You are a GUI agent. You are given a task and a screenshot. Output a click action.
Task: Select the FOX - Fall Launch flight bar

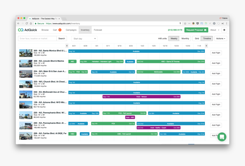pyautogui.click(x=124, y=113)
